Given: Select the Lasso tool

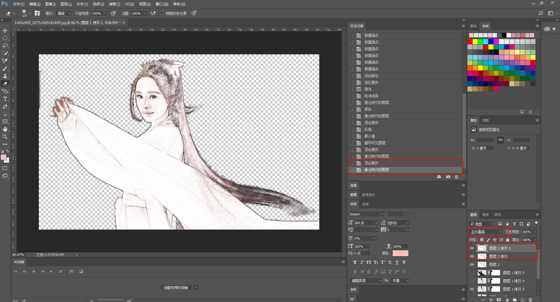Looking at the screenshot, I should click(5, 46).
